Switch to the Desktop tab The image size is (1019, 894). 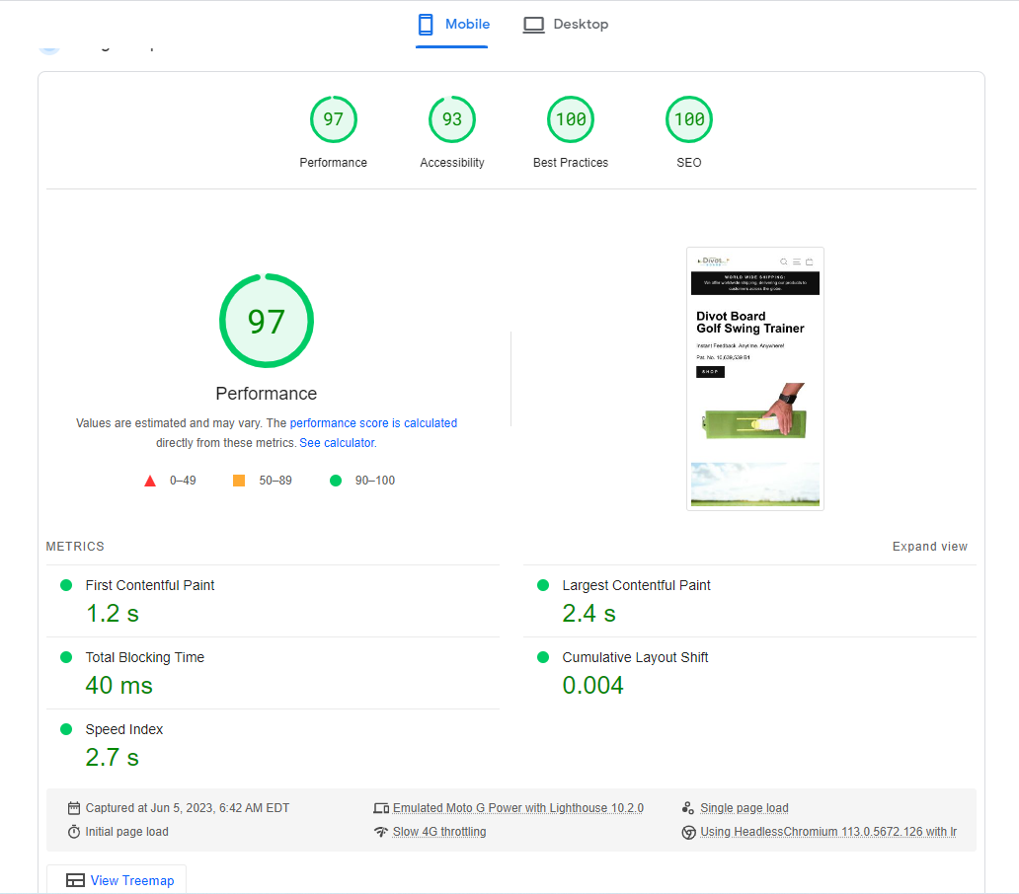580,24
